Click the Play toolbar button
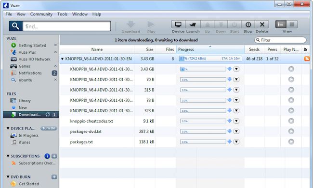313x188 pixels. pyautogui.click(x=151, y=27)
